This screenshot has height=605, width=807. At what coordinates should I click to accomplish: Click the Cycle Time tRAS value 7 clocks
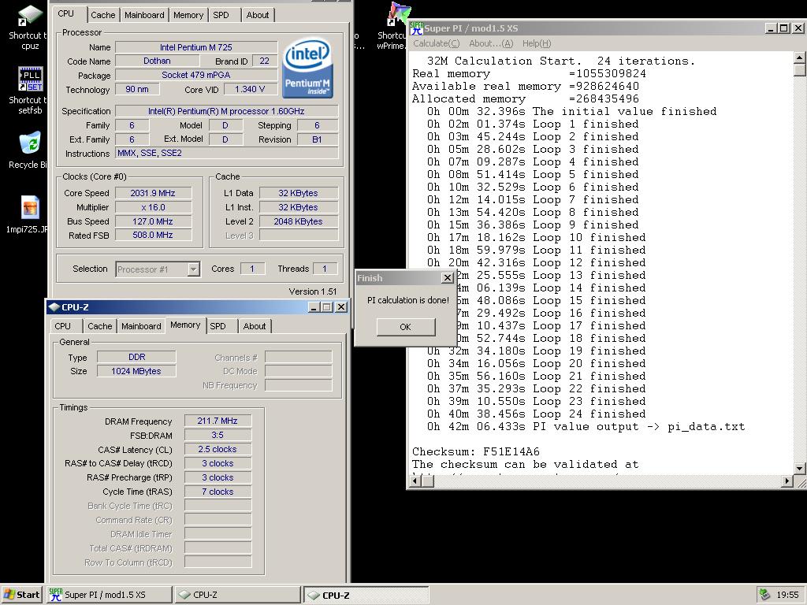(218, 492)
